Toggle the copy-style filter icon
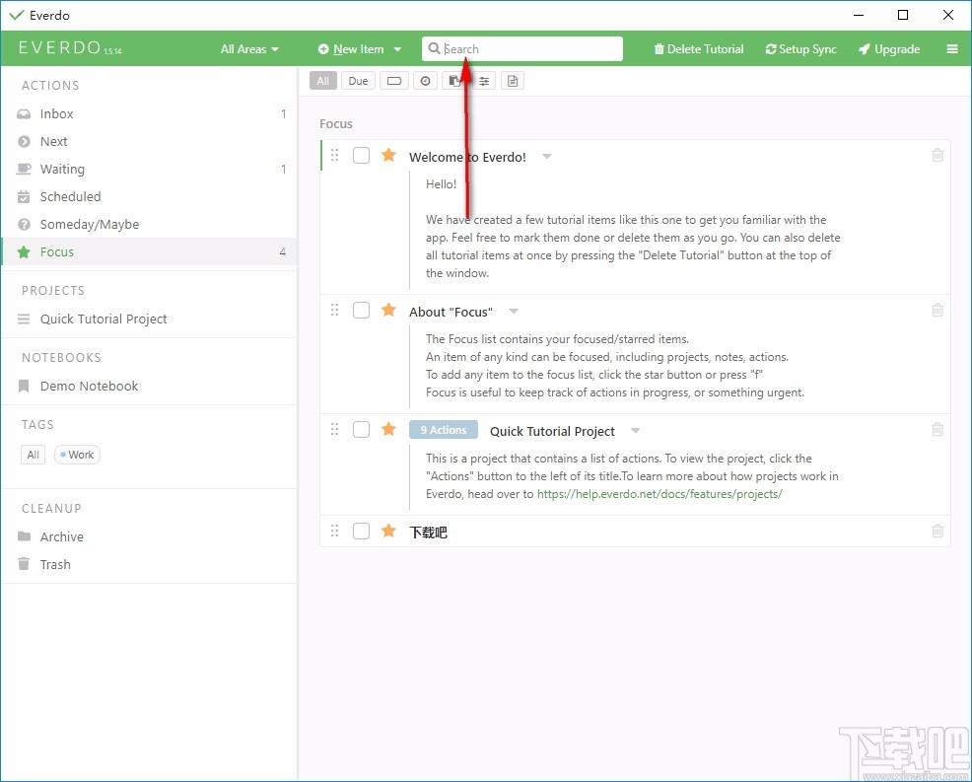Image resolution: width=972 pixels, height=782 pixels. click(x=454, y=81)
